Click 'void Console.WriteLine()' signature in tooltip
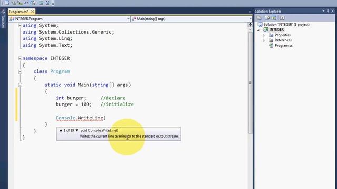The image size is (337, 189). (x=100, y=130)
